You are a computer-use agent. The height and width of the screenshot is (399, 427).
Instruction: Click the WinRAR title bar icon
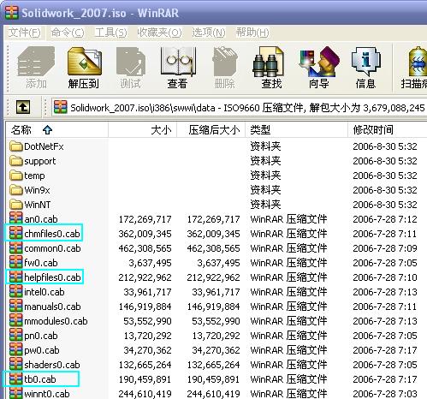pyautogui.click(x=12, y=13)
